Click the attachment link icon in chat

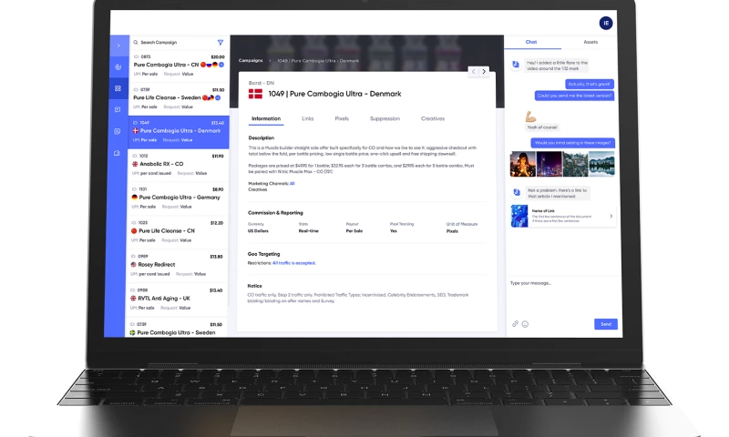(x=515, y=323)
